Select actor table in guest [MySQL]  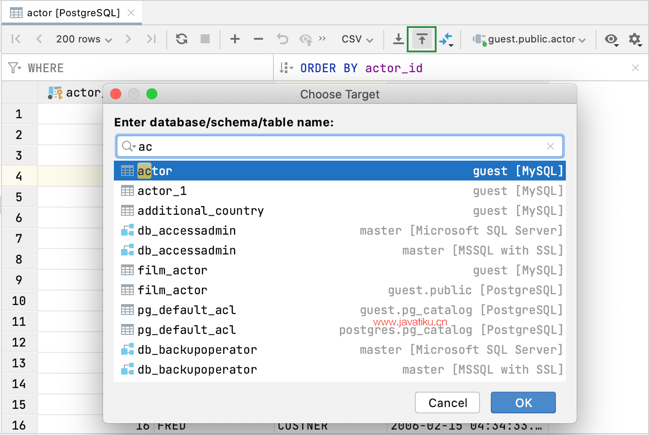pos(339,171)
